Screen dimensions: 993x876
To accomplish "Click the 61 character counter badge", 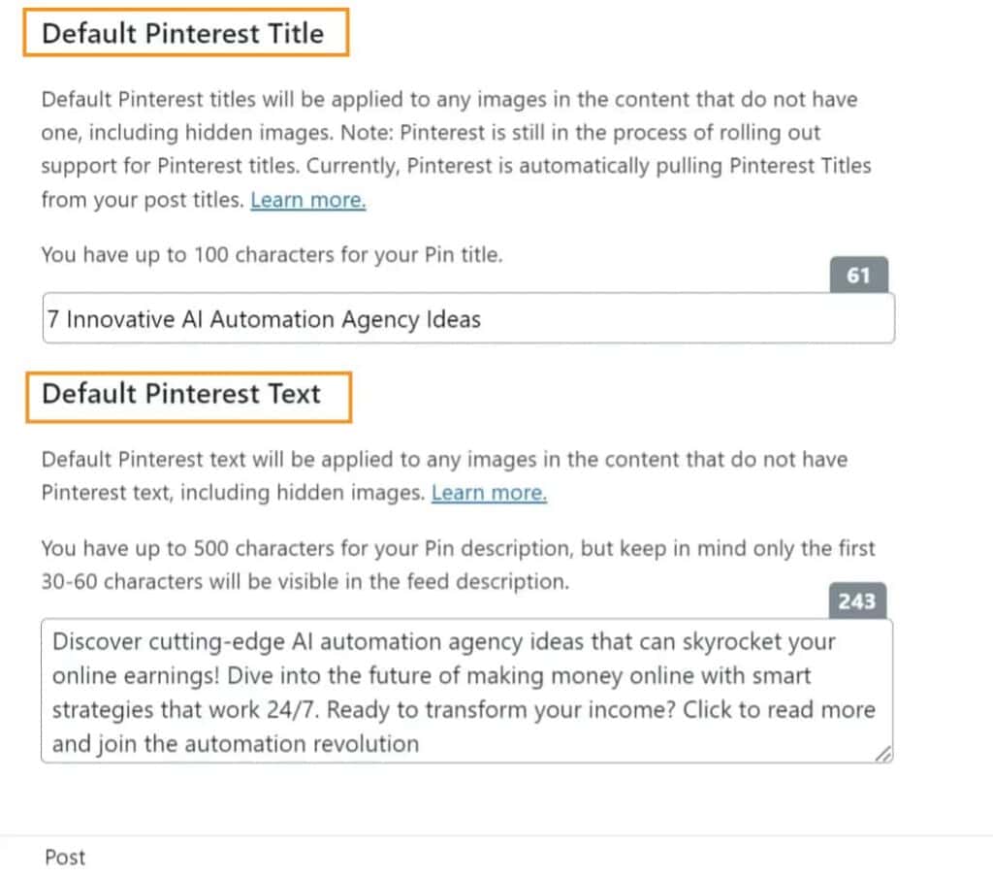I will (860, 273).
